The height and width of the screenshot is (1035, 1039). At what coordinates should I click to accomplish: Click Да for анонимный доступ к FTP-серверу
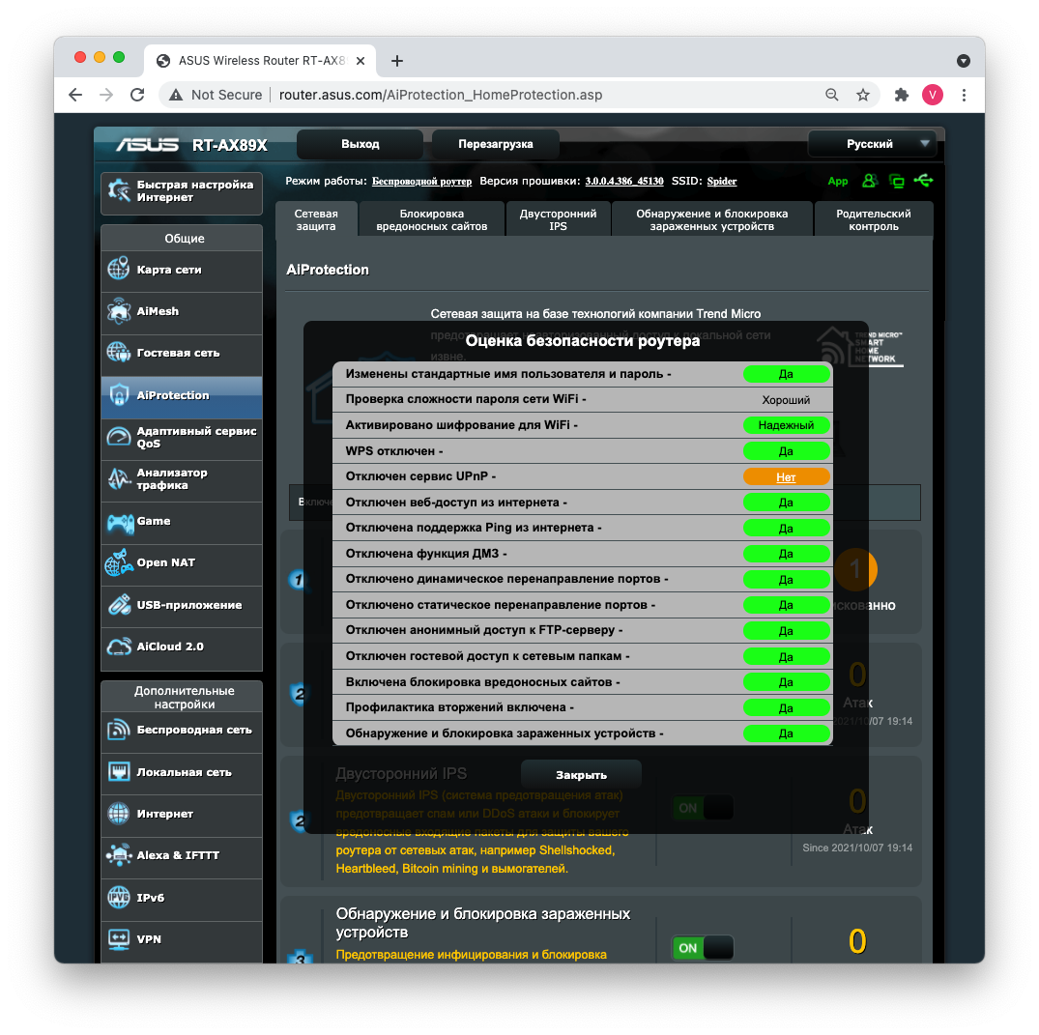click(x=786, y=631)
